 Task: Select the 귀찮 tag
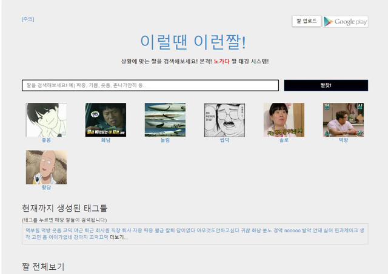pyautogui.click(x=246, y=230)
